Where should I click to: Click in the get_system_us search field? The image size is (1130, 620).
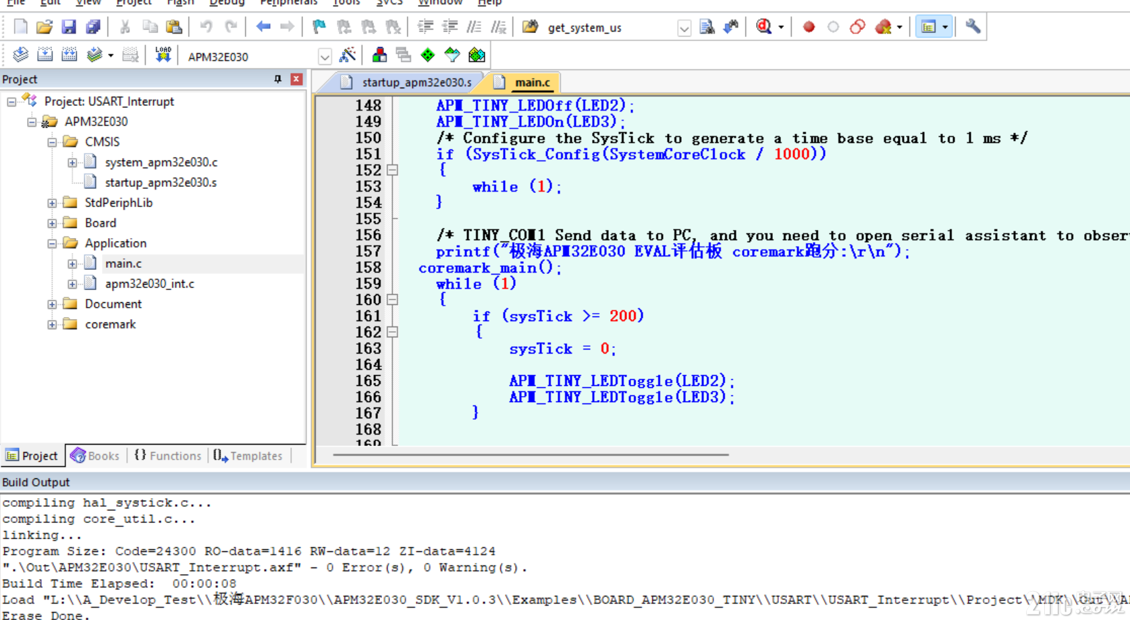pyautogui.click(x=610, y=28)
